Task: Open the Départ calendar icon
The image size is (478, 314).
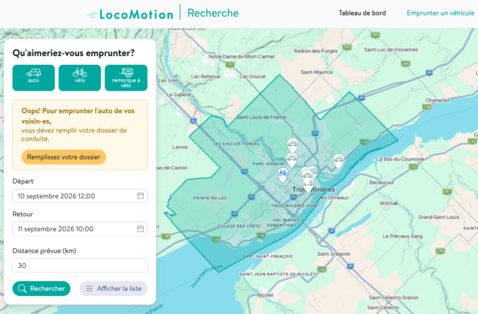Action: [140, 196]
